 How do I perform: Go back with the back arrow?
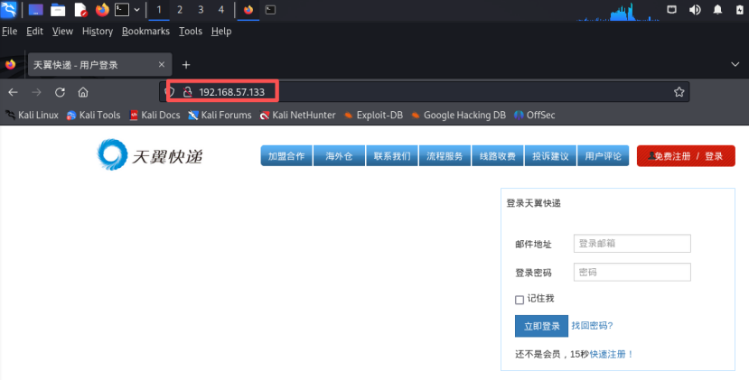tap(13, 92)
